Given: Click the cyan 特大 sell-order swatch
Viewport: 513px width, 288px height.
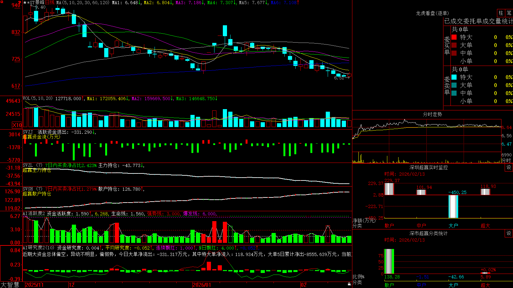Looking at the screenshot, I should pos(454,77).
